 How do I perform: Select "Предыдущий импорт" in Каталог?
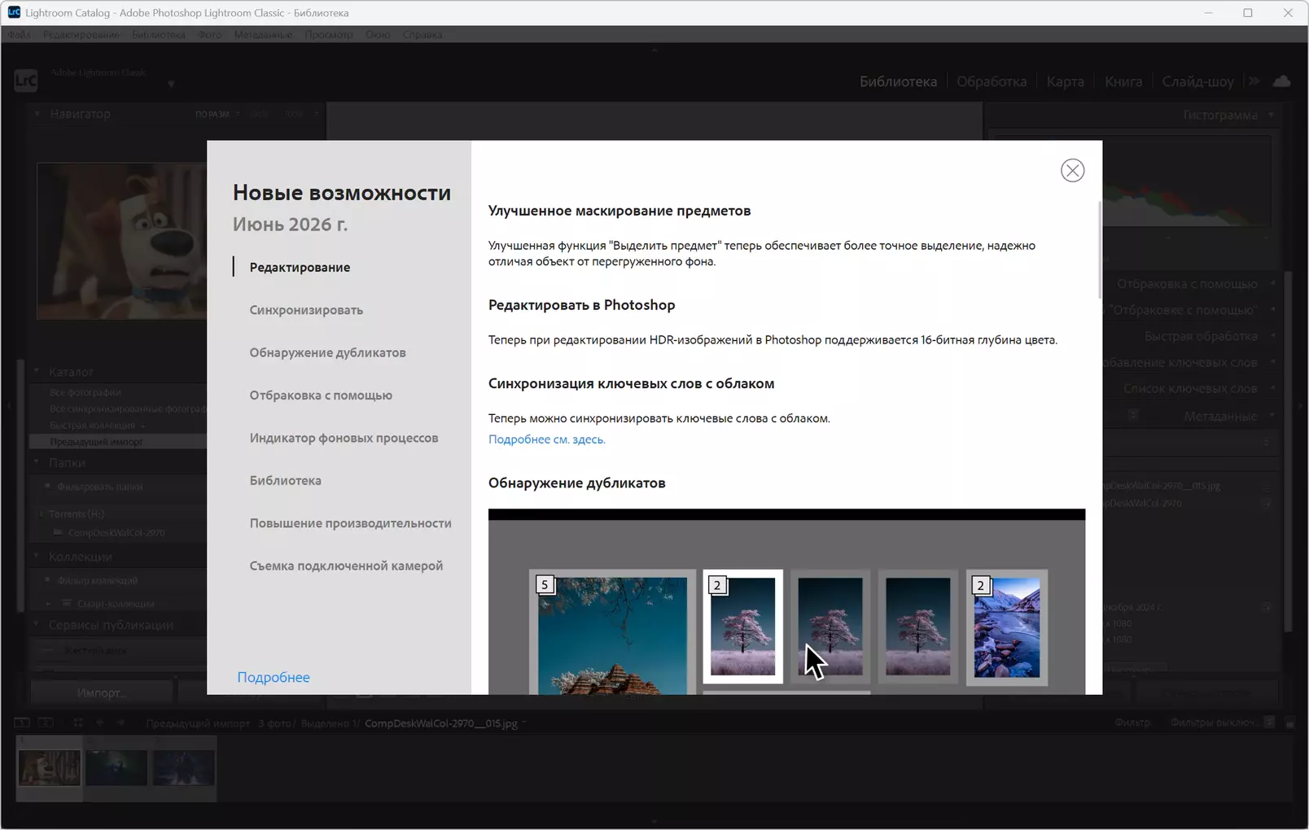(96, 442)
